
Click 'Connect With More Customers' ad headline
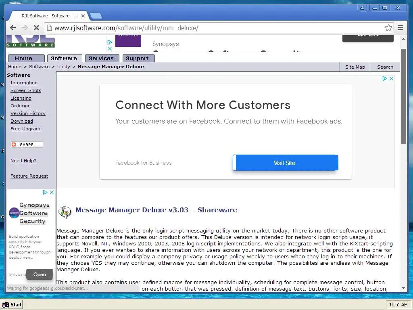(x=203, y=105)
